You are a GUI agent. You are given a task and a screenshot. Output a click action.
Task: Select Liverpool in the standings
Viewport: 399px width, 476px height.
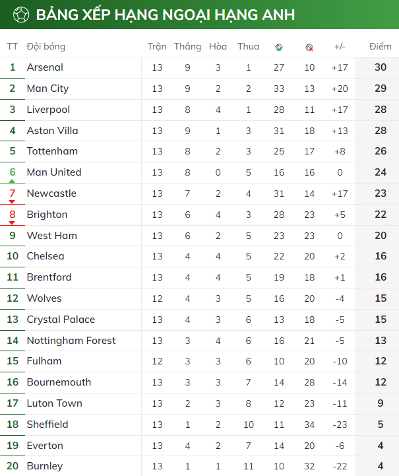48,110
